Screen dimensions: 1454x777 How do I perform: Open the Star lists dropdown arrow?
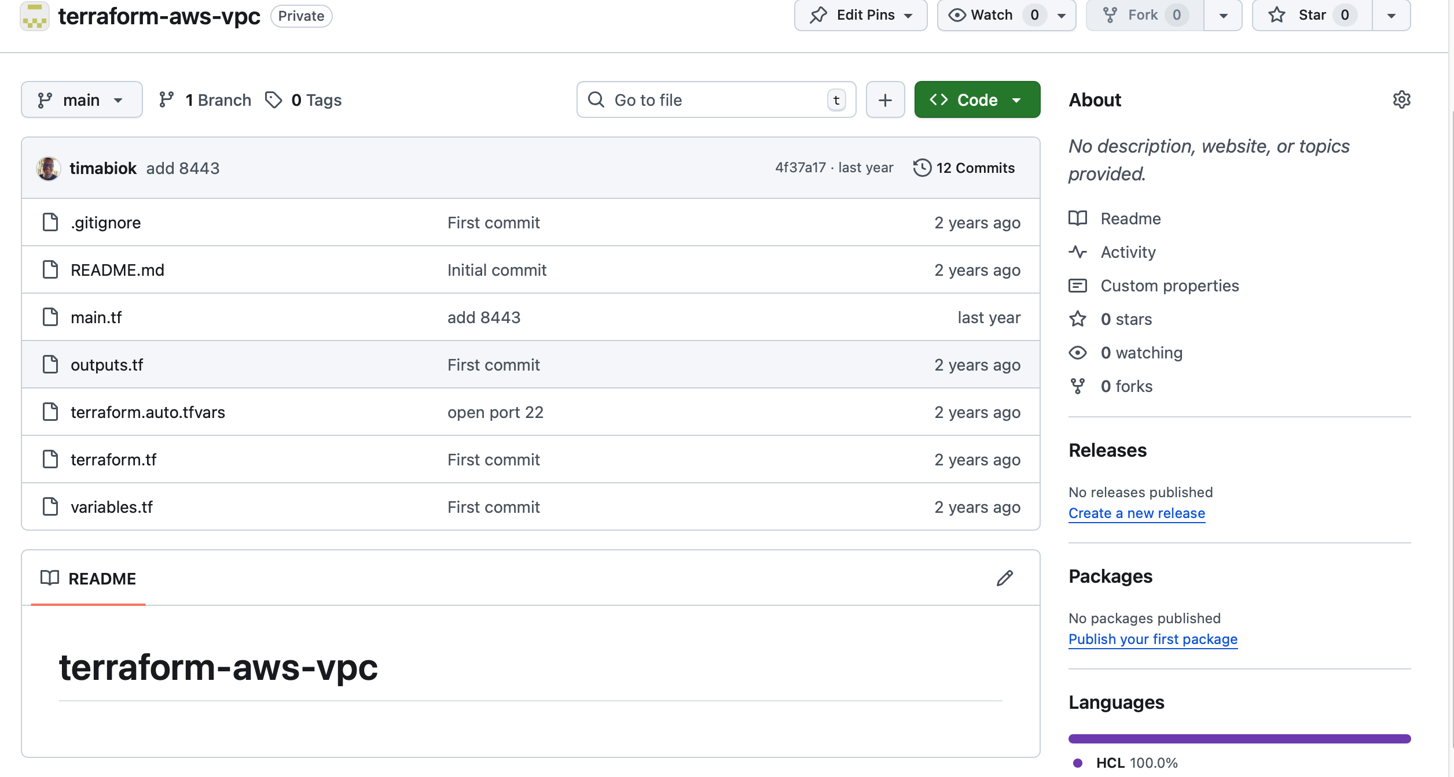[x=1391, y=16]
